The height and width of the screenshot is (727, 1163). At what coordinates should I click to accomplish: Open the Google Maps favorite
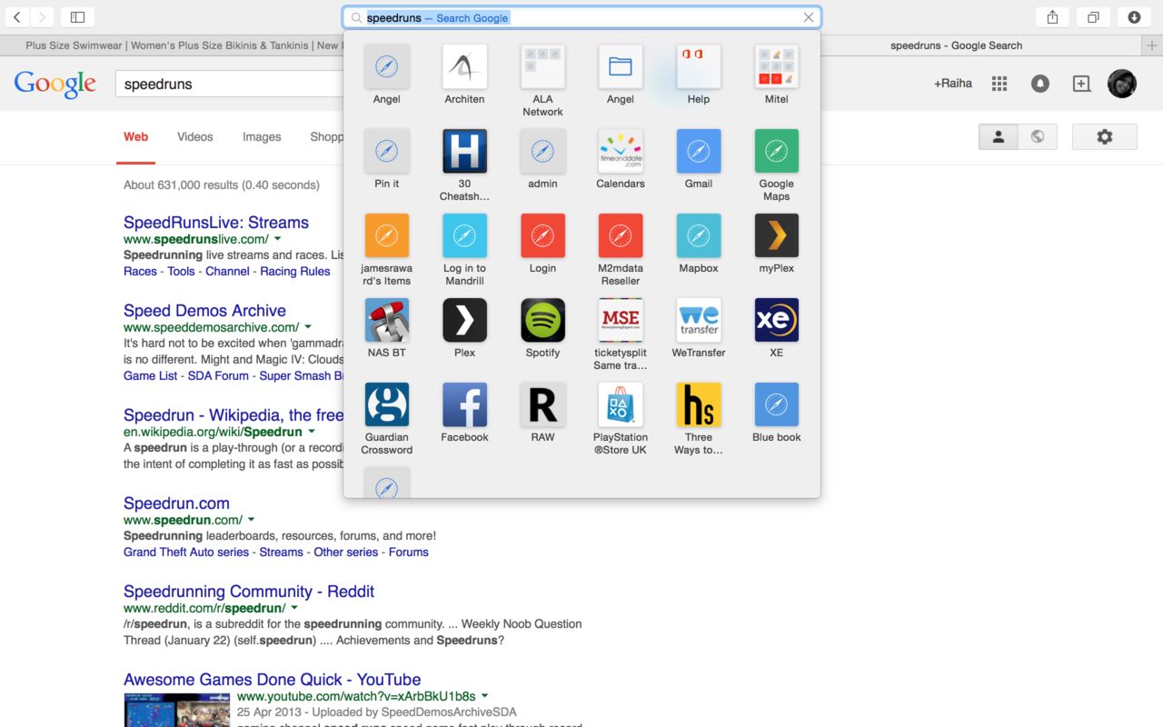coord(777,151)
